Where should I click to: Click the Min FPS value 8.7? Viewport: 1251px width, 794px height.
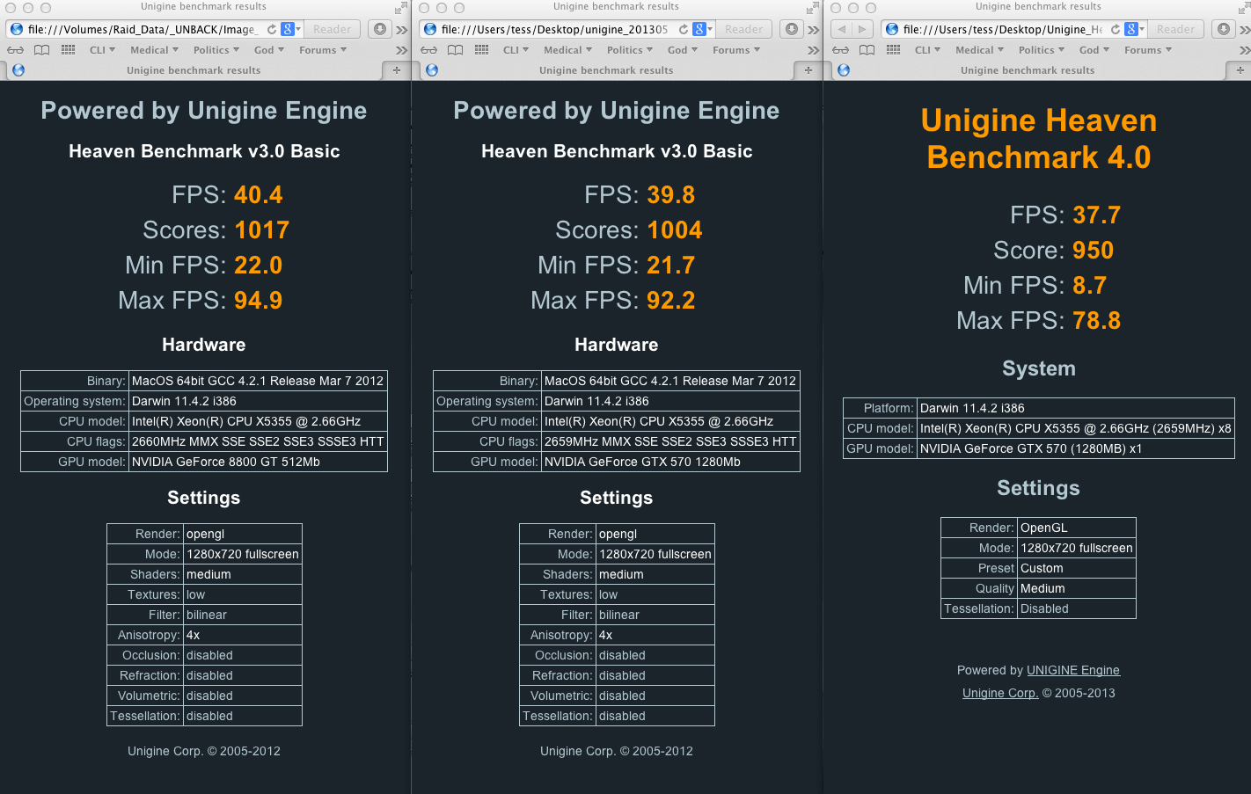tap(1090, 286)
